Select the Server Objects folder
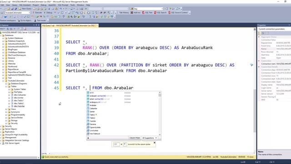 point(11,129)
